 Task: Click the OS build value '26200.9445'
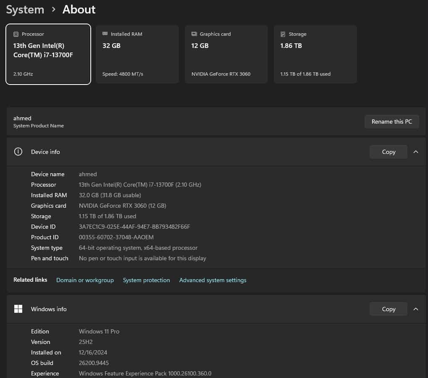(x=94, y=363)
